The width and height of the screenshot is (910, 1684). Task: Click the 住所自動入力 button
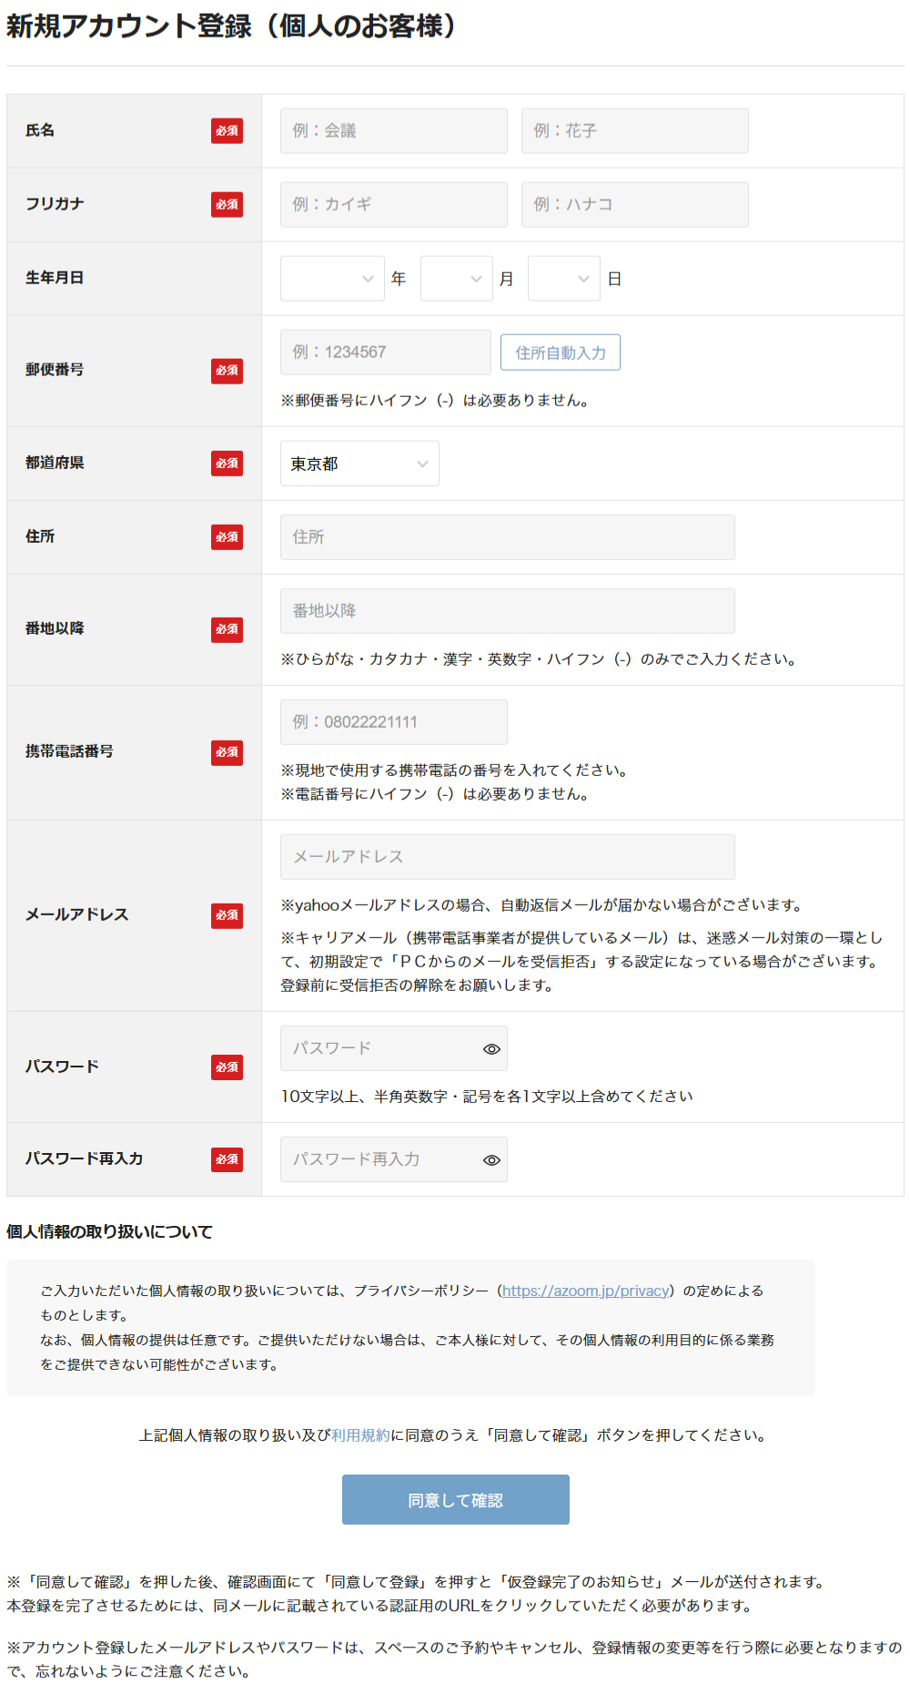(561, 352)
